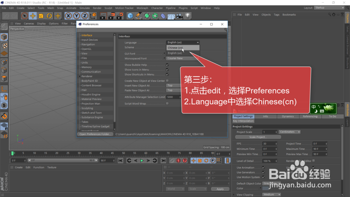Click Play Forwards green button
This screenshot has height=197, width=350.
(x=142, y=161)
